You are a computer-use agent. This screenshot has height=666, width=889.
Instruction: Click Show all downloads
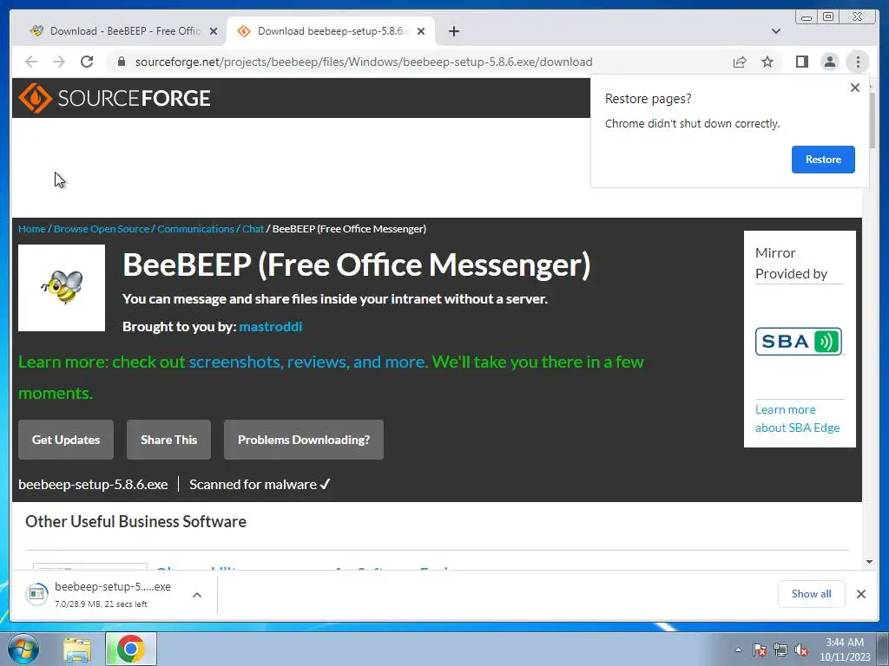pyautogui.click(x=812, y=593)
